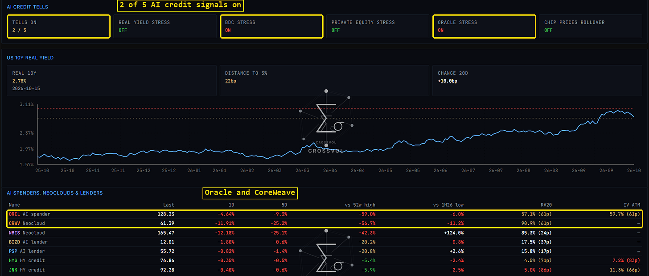
Task: Click BIZD last price 12.01
Action: pos(167,242)
